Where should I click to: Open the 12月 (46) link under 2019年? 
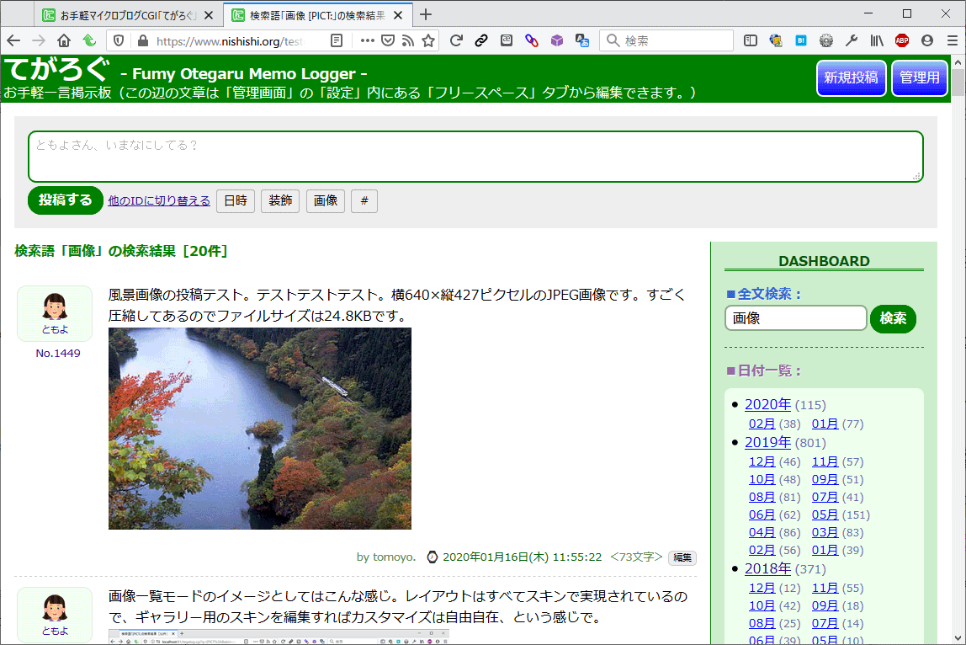(762, 461)
